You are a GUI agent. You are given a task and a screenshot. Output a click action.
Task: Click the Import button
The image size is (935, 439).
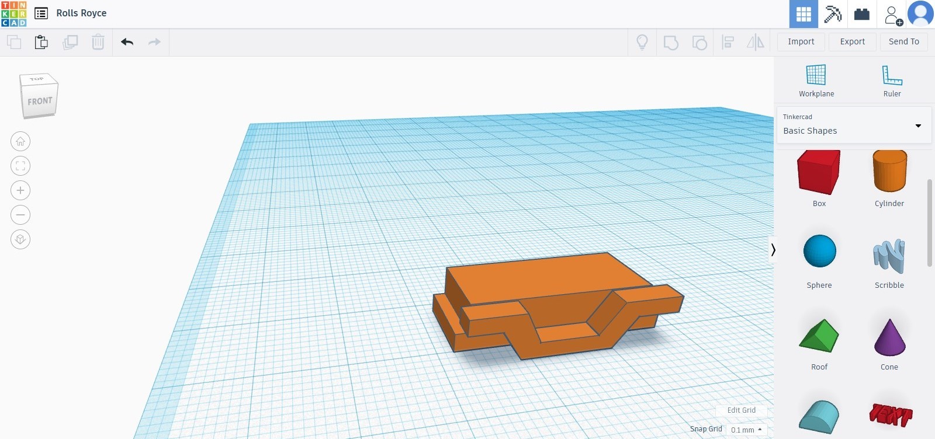801,41
